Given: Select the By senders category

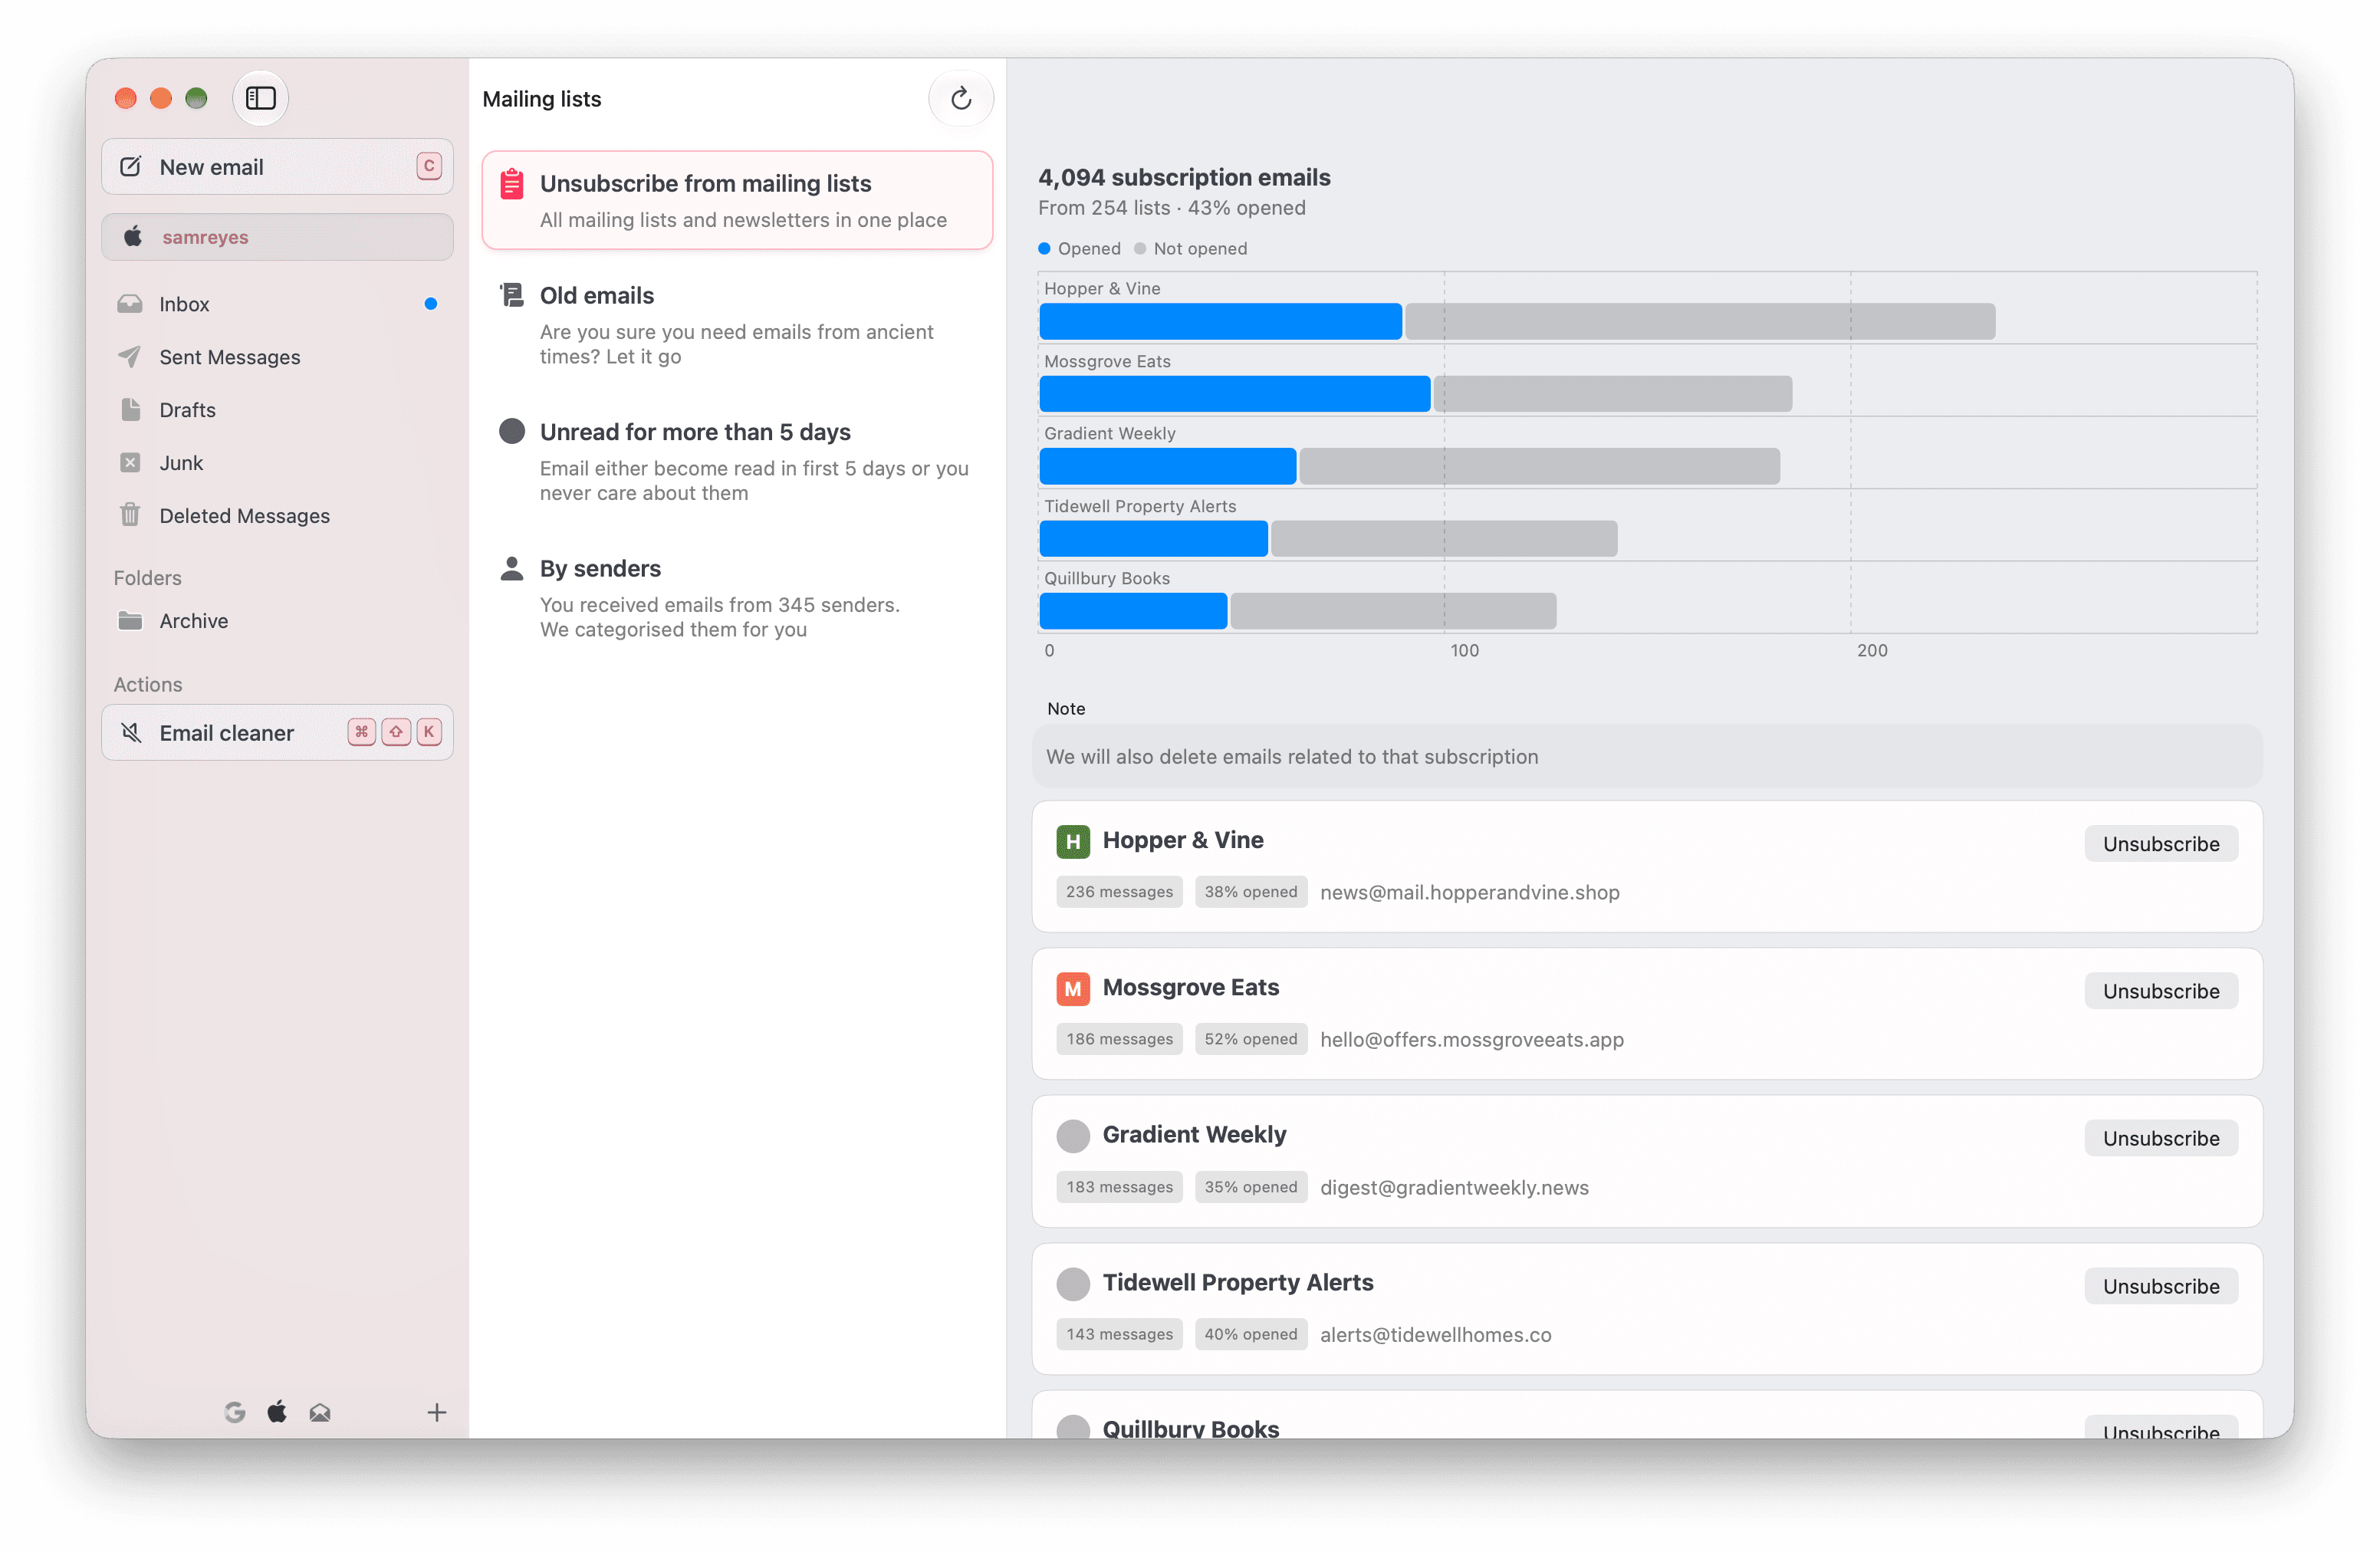Looking at the screenshot, I should pos(737,598).
